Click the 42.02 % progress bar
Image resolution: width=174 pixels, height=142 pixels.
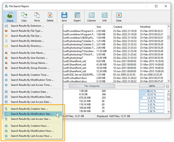point(151,91)
